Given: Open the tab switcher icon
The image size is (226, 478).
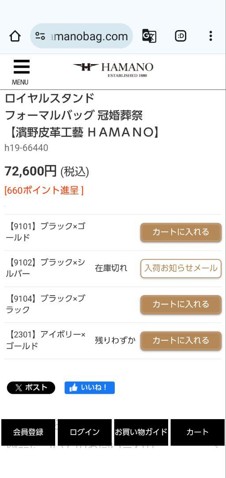Looking at the screenshot, I should [x=181, y=36].
